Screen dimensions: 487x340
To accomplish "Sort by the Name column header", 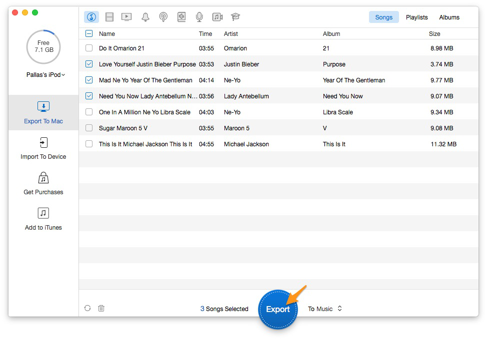I will pos(107,34).
